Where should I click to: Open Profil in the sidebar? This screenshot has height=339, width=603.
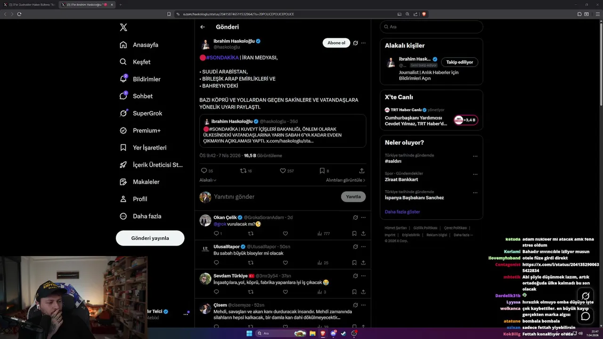(133, 199)
